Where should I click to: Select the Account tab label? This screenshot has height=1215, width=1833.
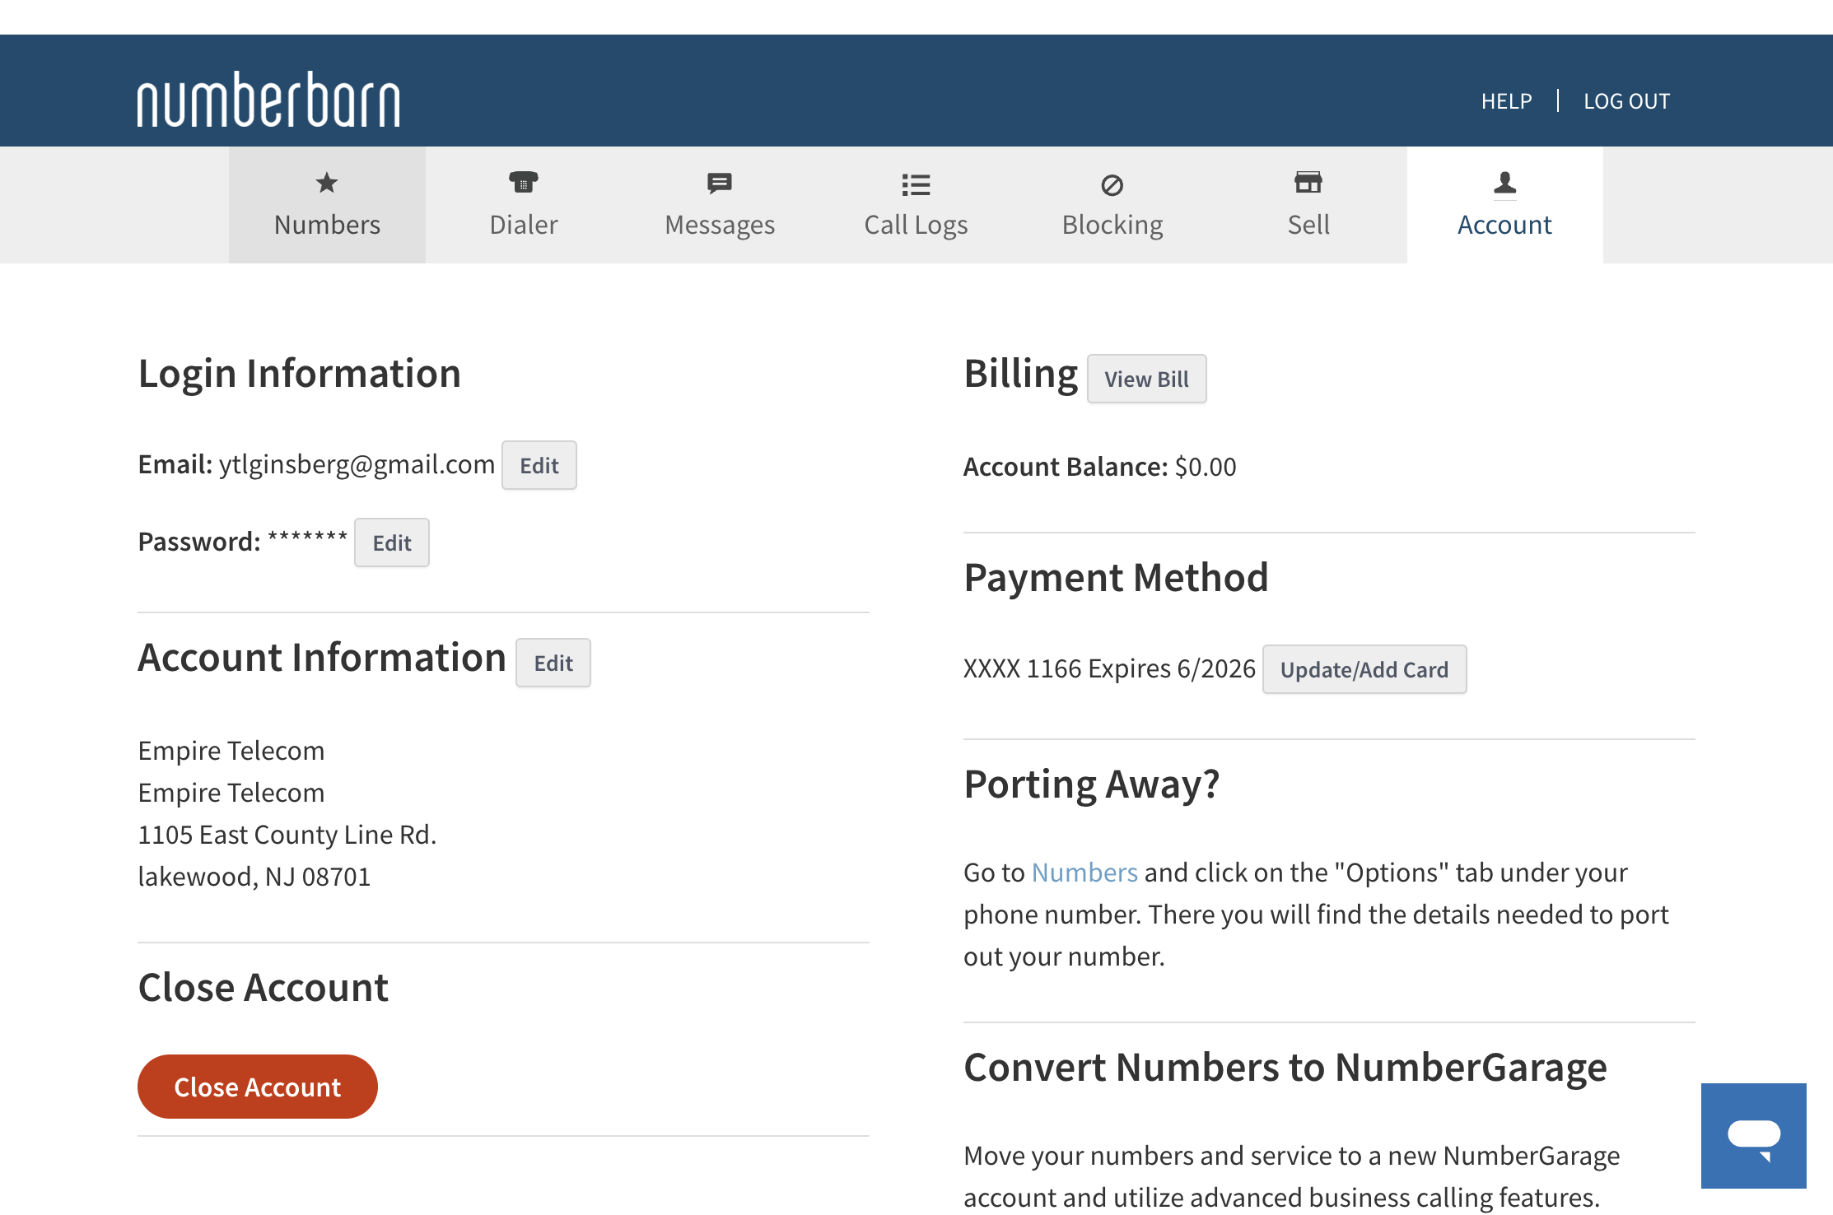(x=1504, y=225)
